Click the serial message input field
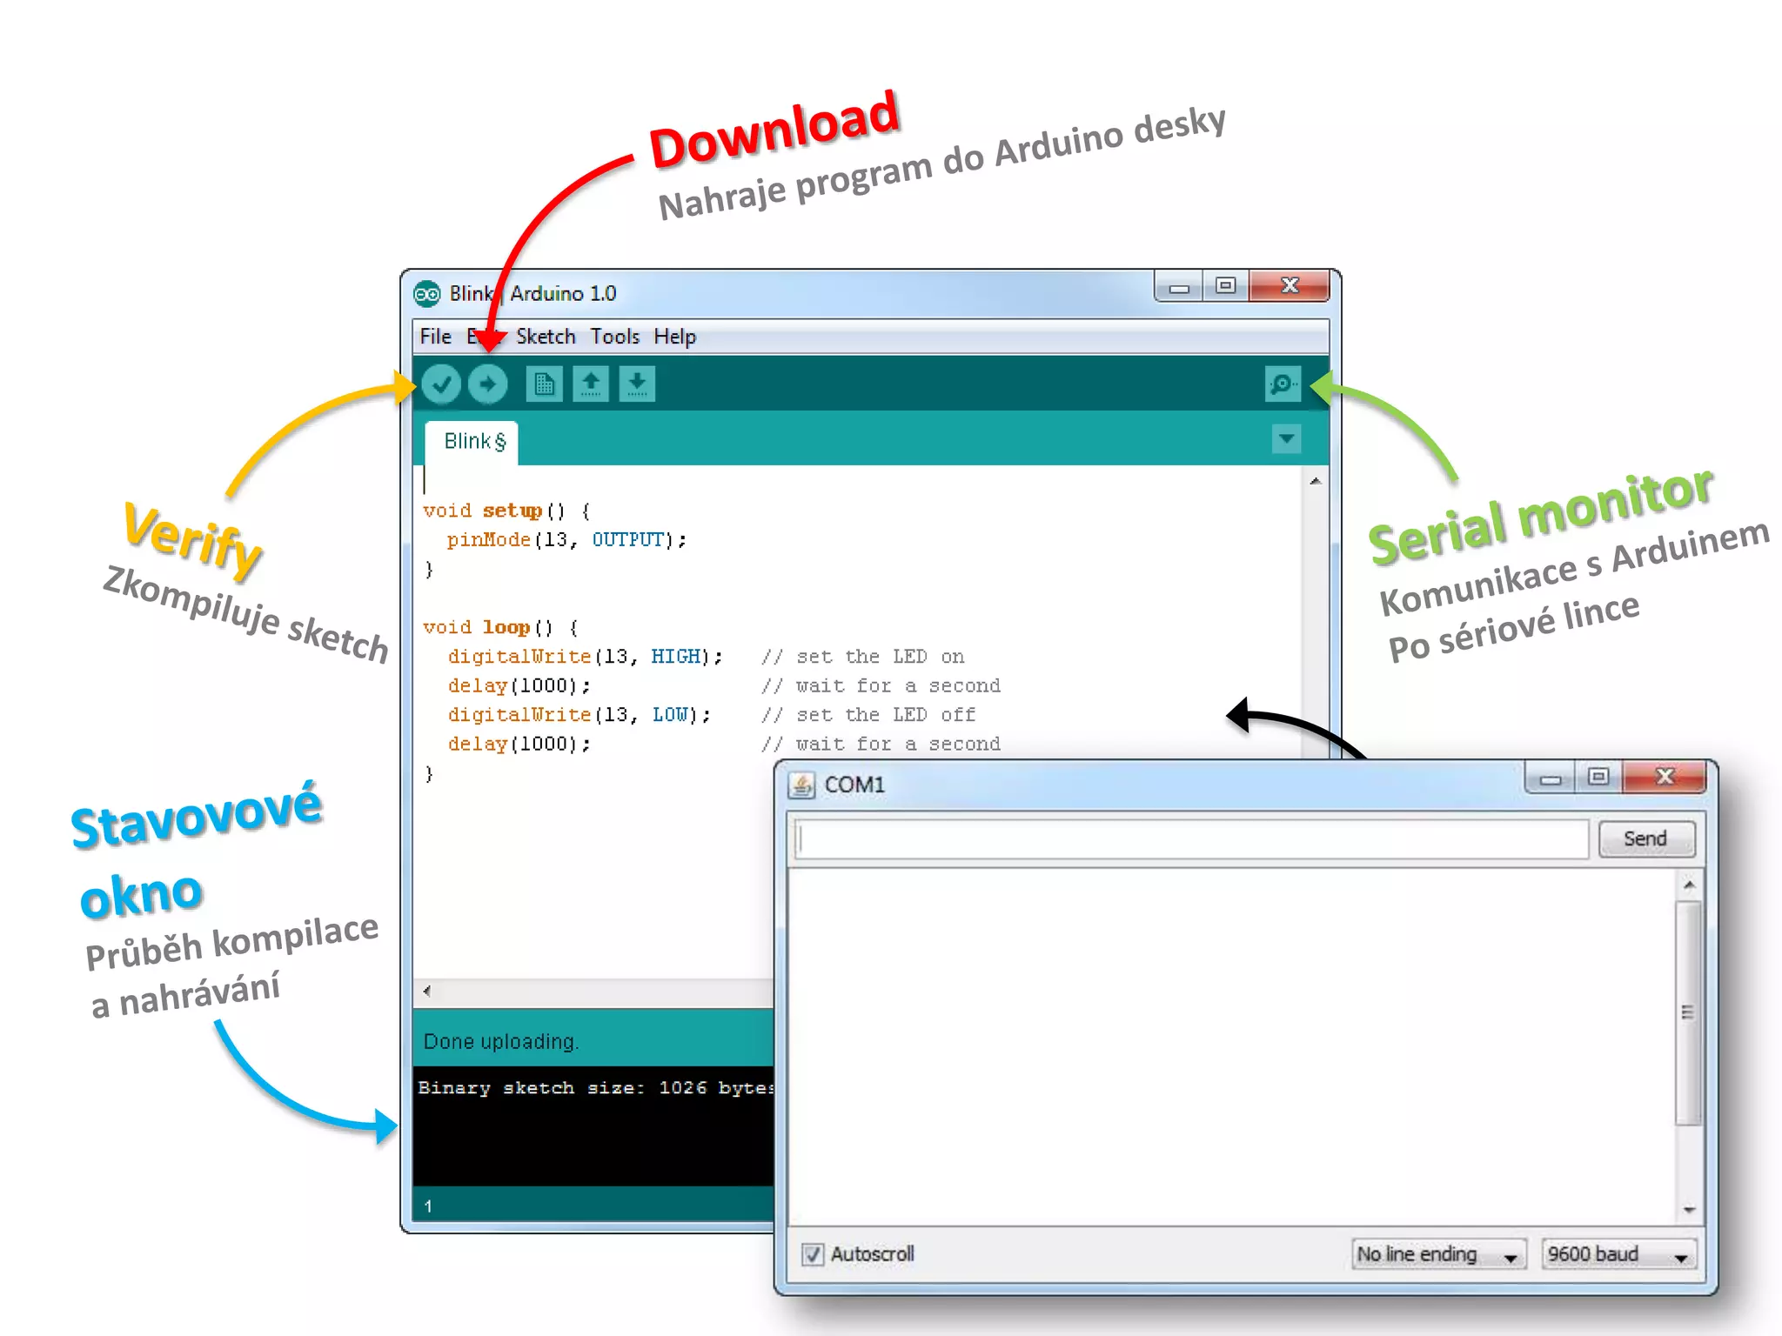The width and height of the screenshot is (1782, 1336). pyautogui.click(x=1191, y=839)
